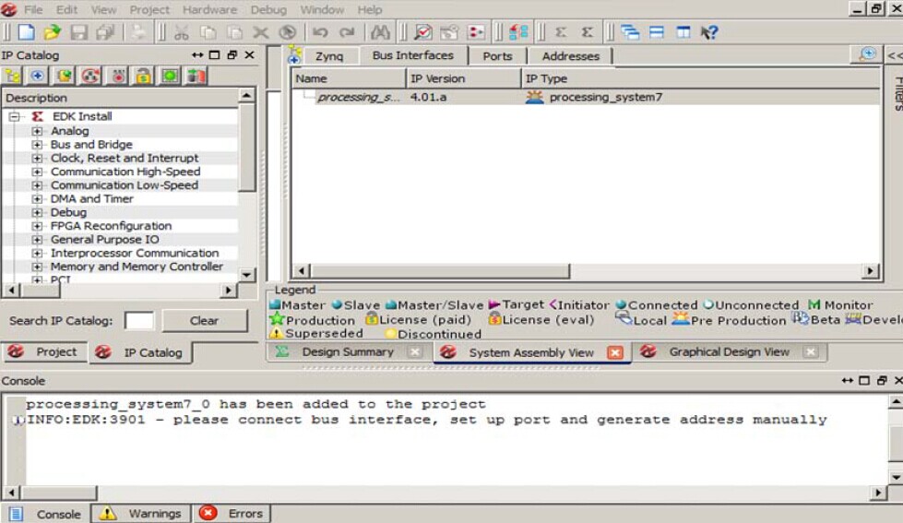
Task: Close the Design Summary tab
Action: click(415, 352)
